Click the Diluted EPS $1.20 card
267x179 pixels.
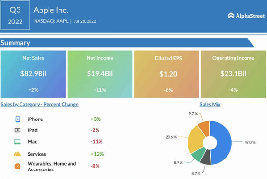click(x=167, y=74)
